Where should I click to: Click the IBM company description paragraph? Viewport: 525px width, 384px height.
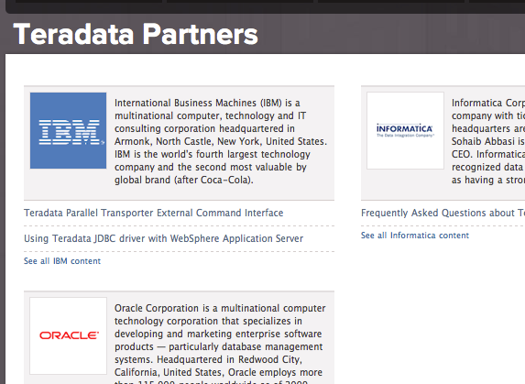click(x=221, y=141)
